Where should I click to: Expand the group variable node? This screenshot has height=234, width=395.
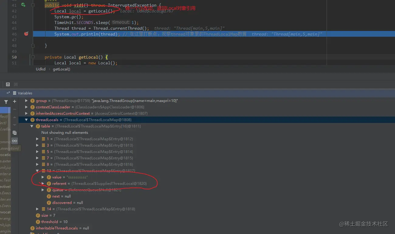click(x=26, y=100)
